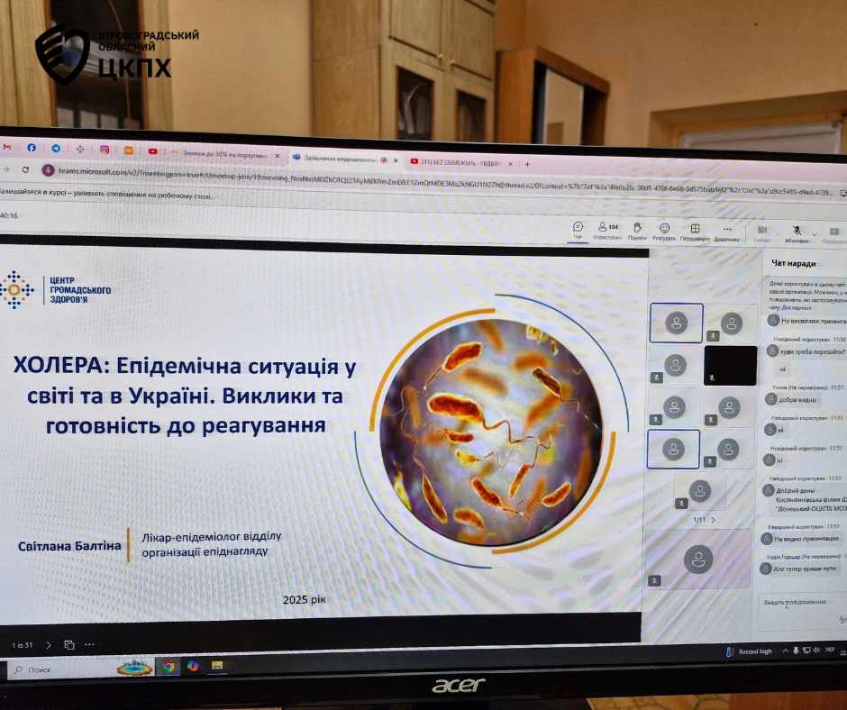
Task: Open the Instagram pinned tab
Action: (105, 150)
